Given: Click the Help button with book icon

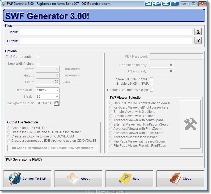Looking at the screenshot, I should (129, 179).
